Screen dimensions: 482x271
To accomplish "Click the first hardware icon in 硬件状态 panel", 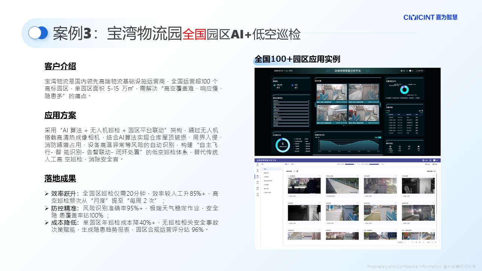I will (x=390, y=146).
